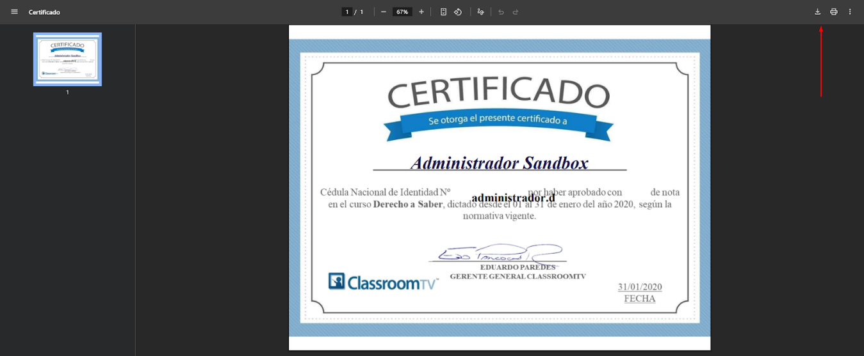
Task: Click the undo arrow icon
Action: 501,12
